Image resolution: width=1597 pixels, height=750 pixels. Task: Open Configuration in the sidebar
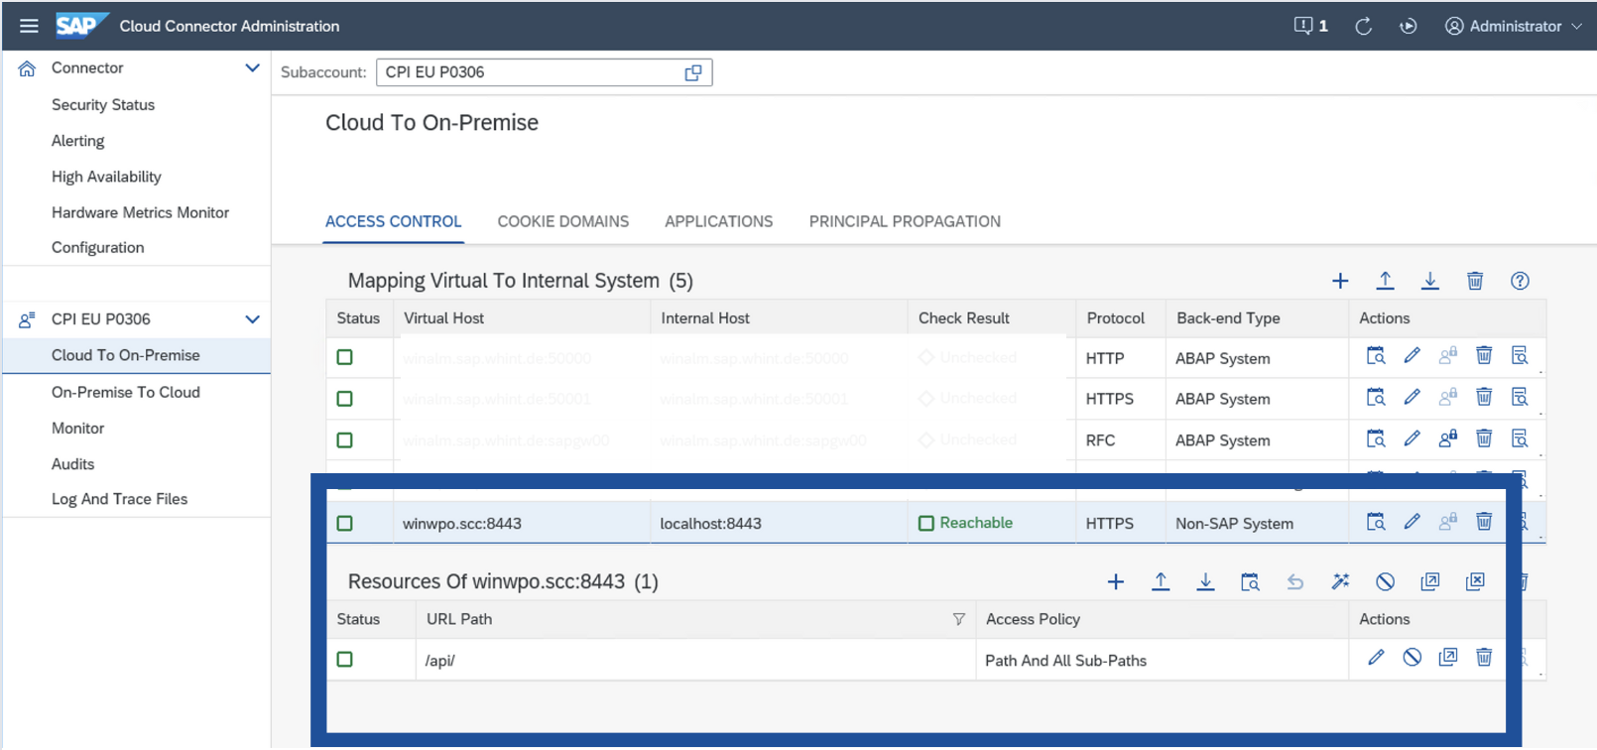point(97,248)
